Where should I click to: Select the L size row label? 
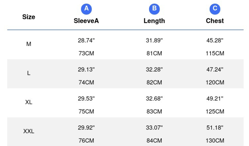[x=29, y=73]
